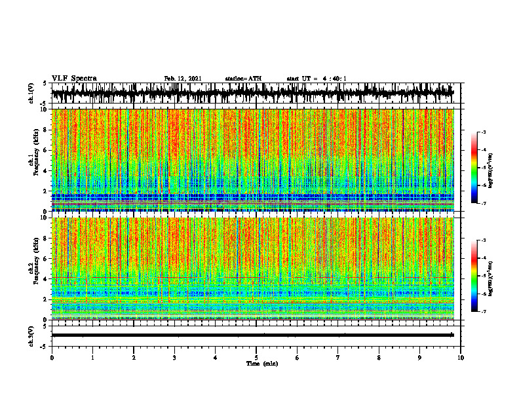Click the ch.1 spectrogram color scale bar
The width and height of the screenshot is (519, 401).
474,168
